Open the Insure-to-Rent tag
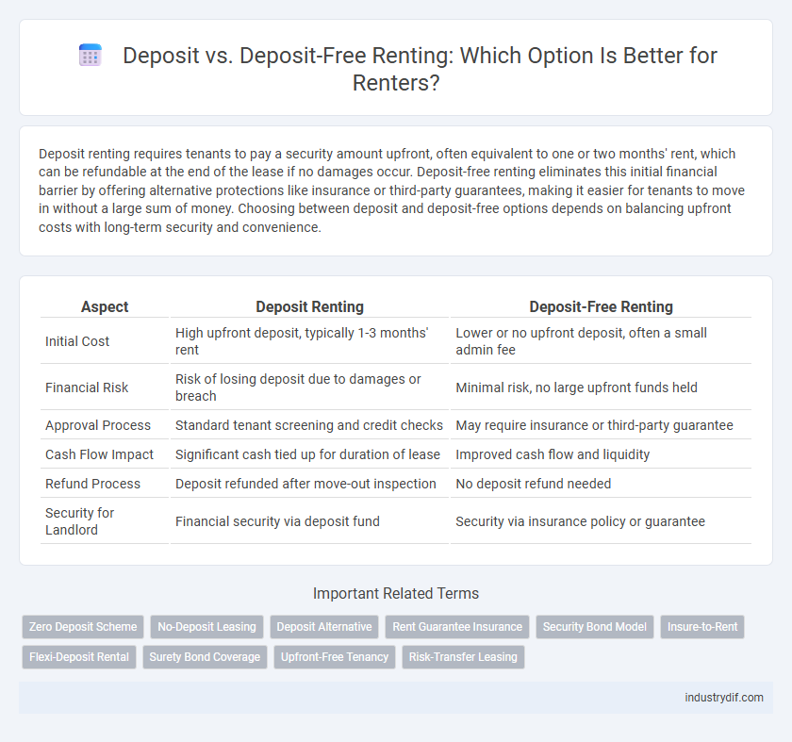The width and height of the screenshot is (792, 742). [702, 627]
